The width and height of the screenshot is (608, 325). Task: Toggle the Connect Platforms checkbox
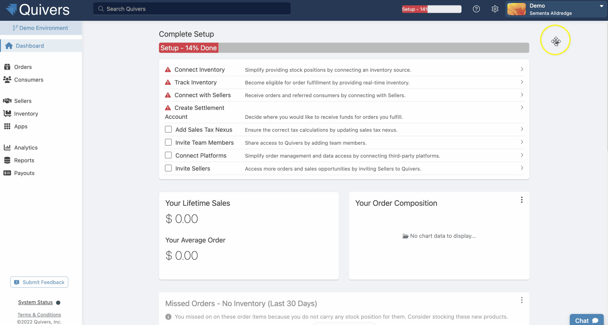click(169, 155)
